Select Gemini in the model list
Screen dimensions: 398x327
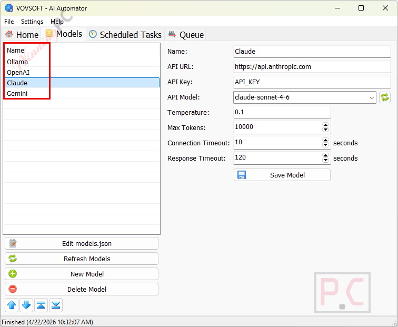coord(82,93)
